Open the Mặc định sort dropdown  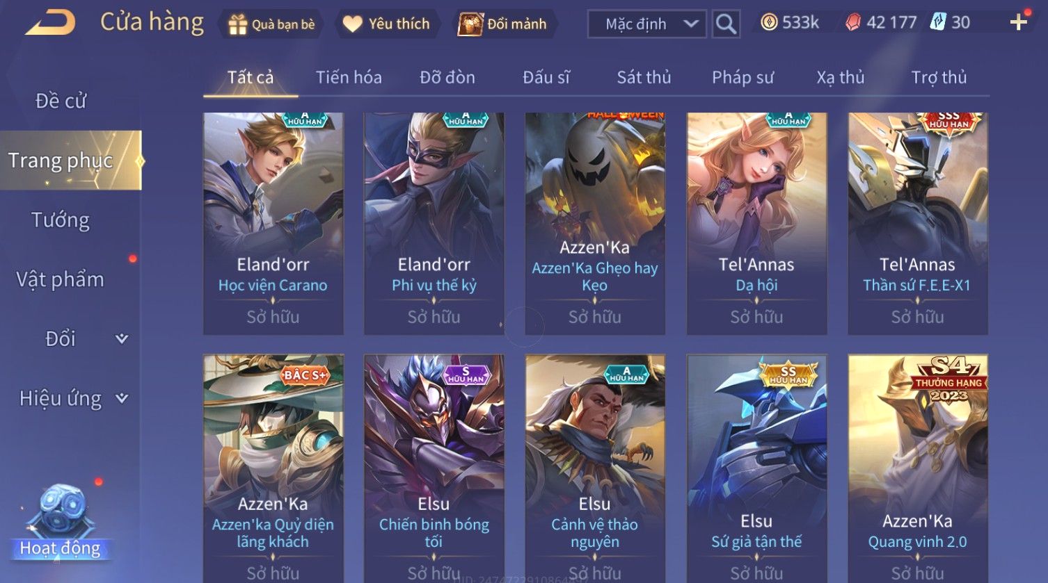647,24
